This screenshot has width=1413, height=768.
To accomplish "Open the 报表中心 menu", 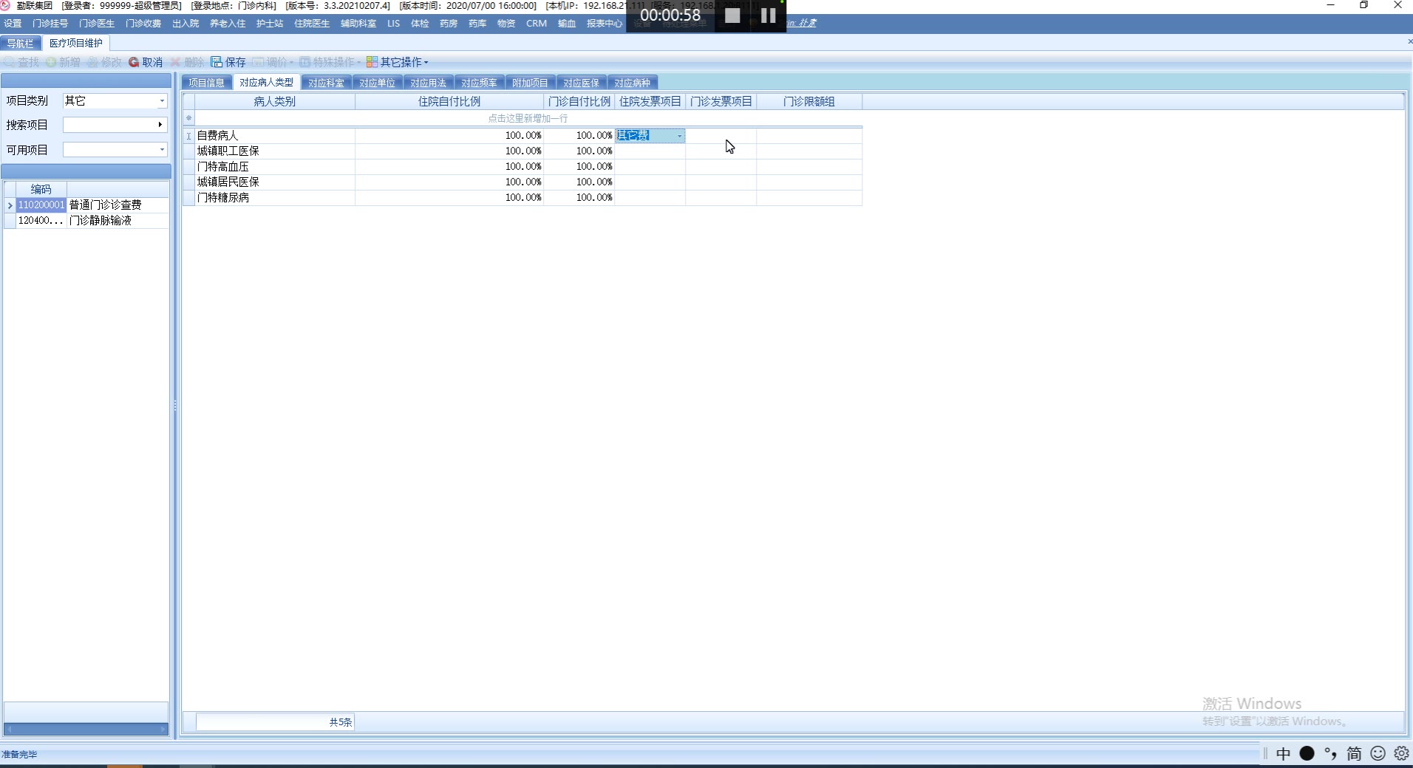I will pos(605,24).
